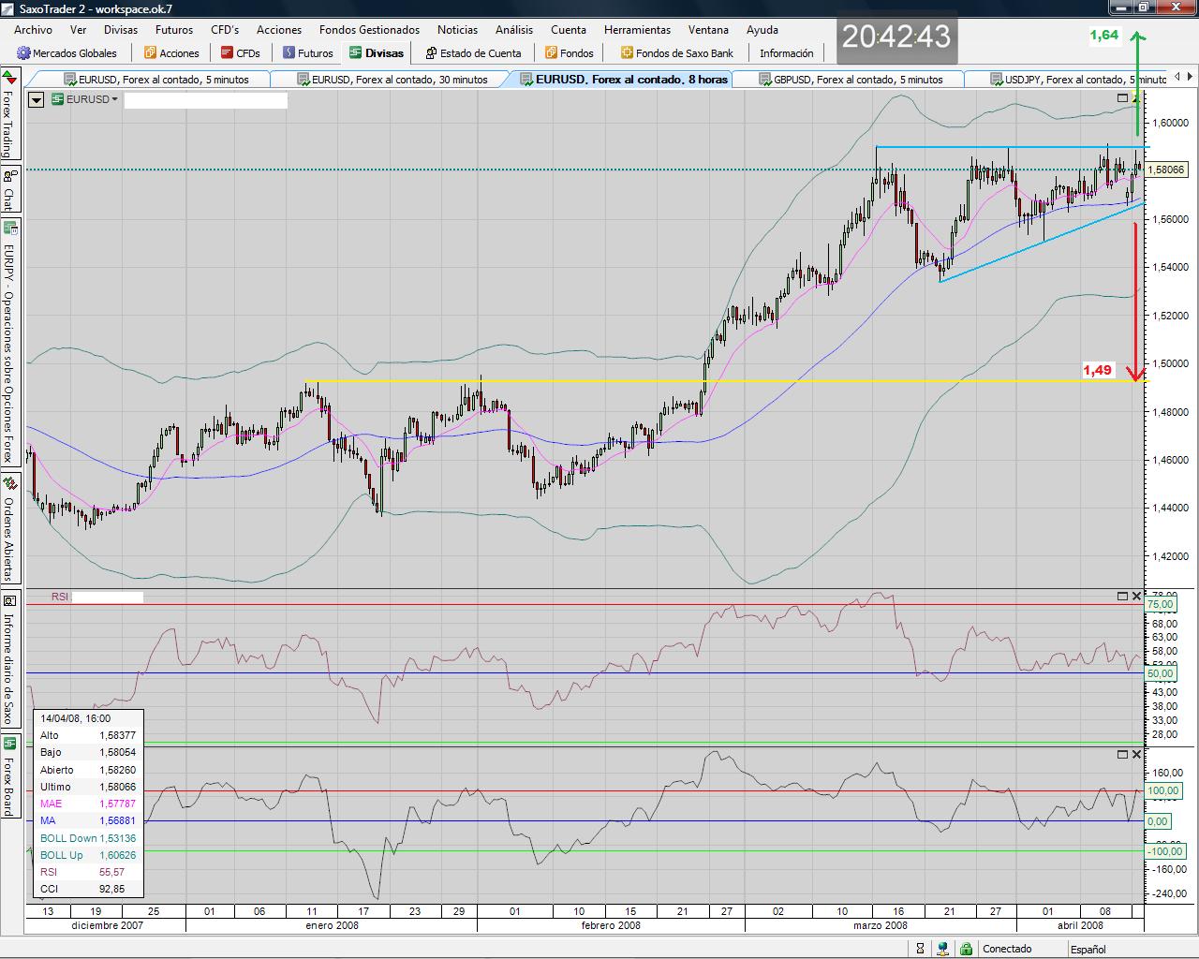This screenshot has height=959, width=1199.
Task: Click the empty field beside EURUSD selector
Action: 206,100
